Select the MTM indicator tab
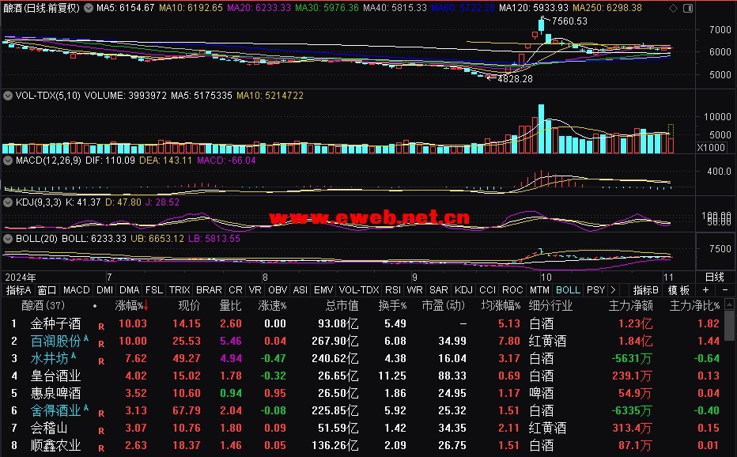This screenshot has height=457, width=737. coord(539,290)
